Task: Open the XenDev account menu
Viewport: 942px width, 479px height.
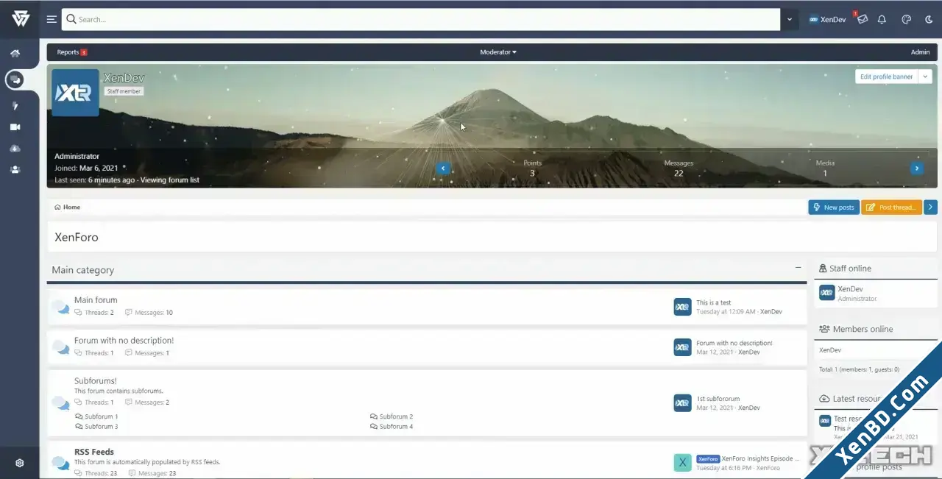Action: (827, 20)
